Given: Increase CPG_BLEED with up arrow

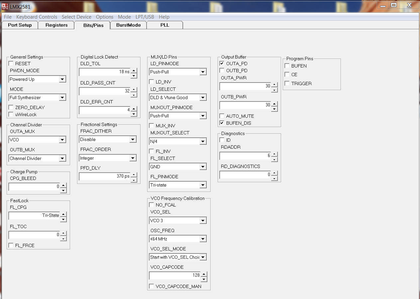Looking at the screenshot, I should 63,185.
